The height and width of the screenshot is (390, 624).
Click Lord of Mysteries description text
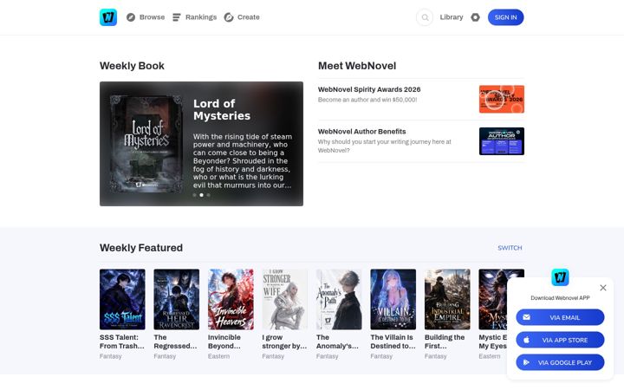pos(243,161)
